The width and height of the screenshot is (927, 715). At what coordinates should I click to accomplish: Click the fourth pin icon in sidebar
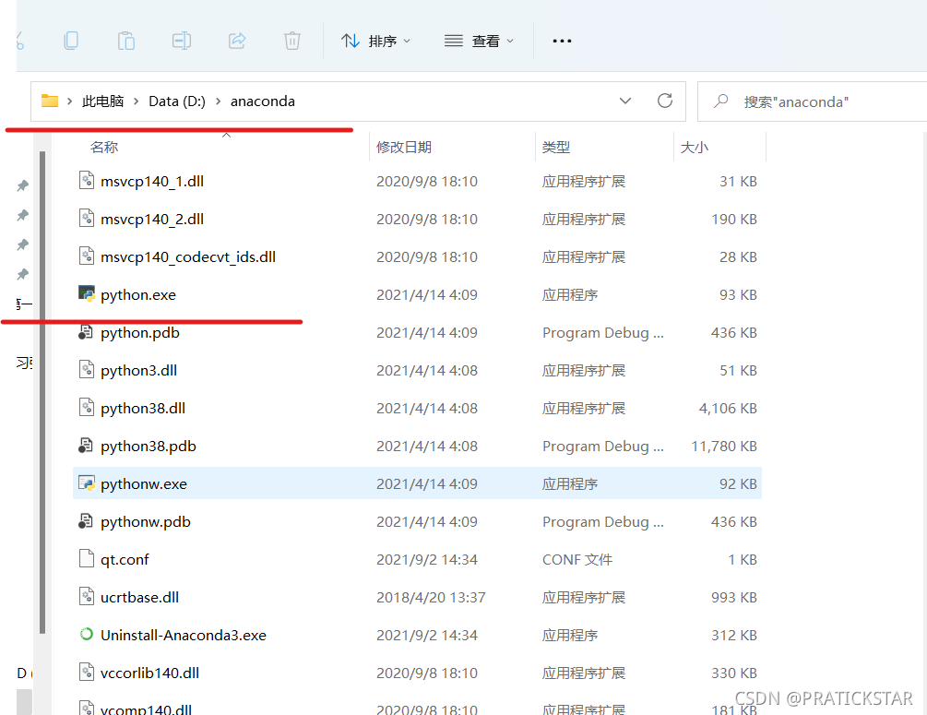tap(22, 274)
